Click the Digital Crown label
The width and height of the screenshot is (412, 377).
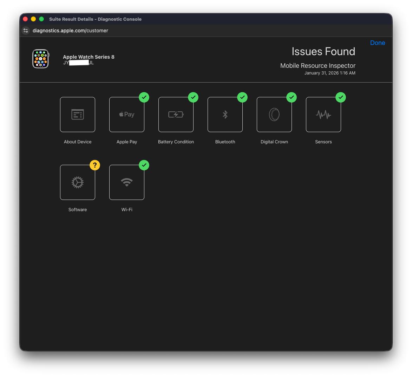point(274,142)
